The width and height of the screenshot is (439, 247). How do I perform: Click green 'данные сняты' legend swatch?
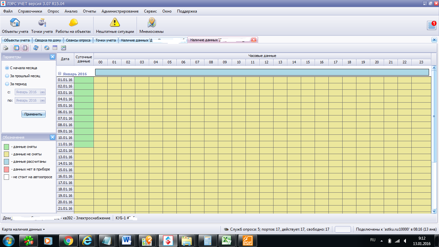click(6, 147)
